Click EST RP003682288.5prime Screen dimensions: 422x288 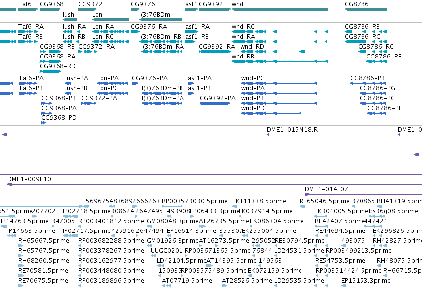[x=111, y=241]
